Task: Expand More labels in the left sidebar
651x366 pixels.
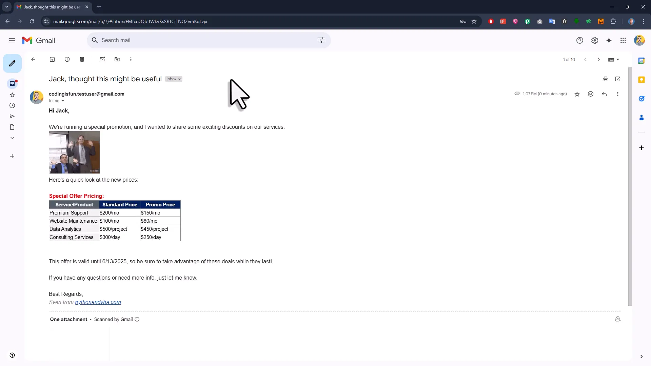Action: pyautogui.click(x=12, y=138)
